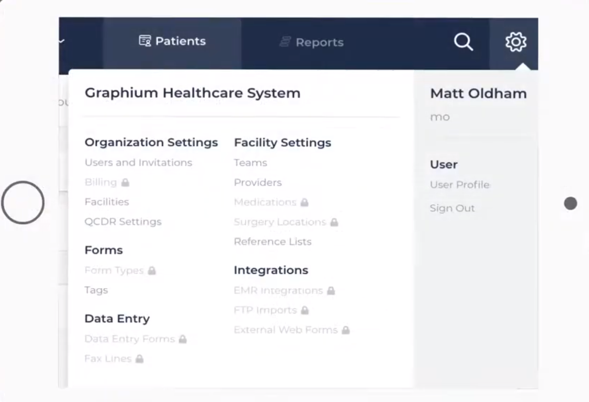Open Providers under Facility Settings
The height and width of the screenshot is (402, 589).
258,182
